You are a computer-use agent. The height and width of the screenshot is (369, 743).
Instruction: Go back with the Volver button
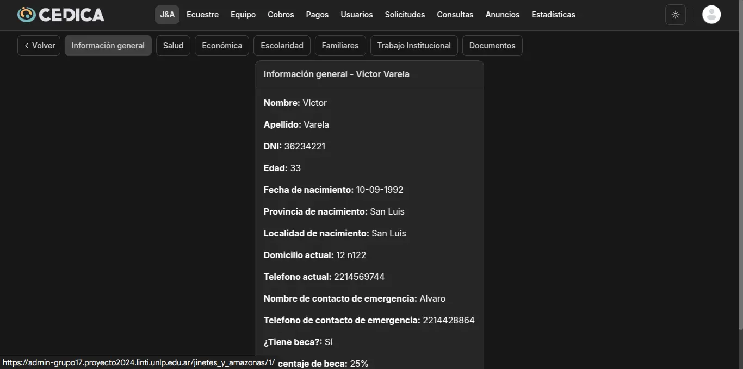(x=39, y=46)
